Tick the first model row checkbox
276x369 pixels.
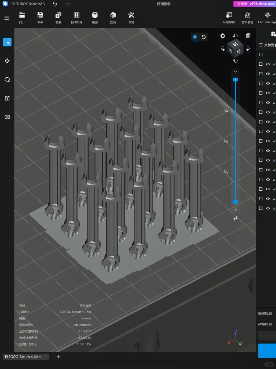(261, 64)
